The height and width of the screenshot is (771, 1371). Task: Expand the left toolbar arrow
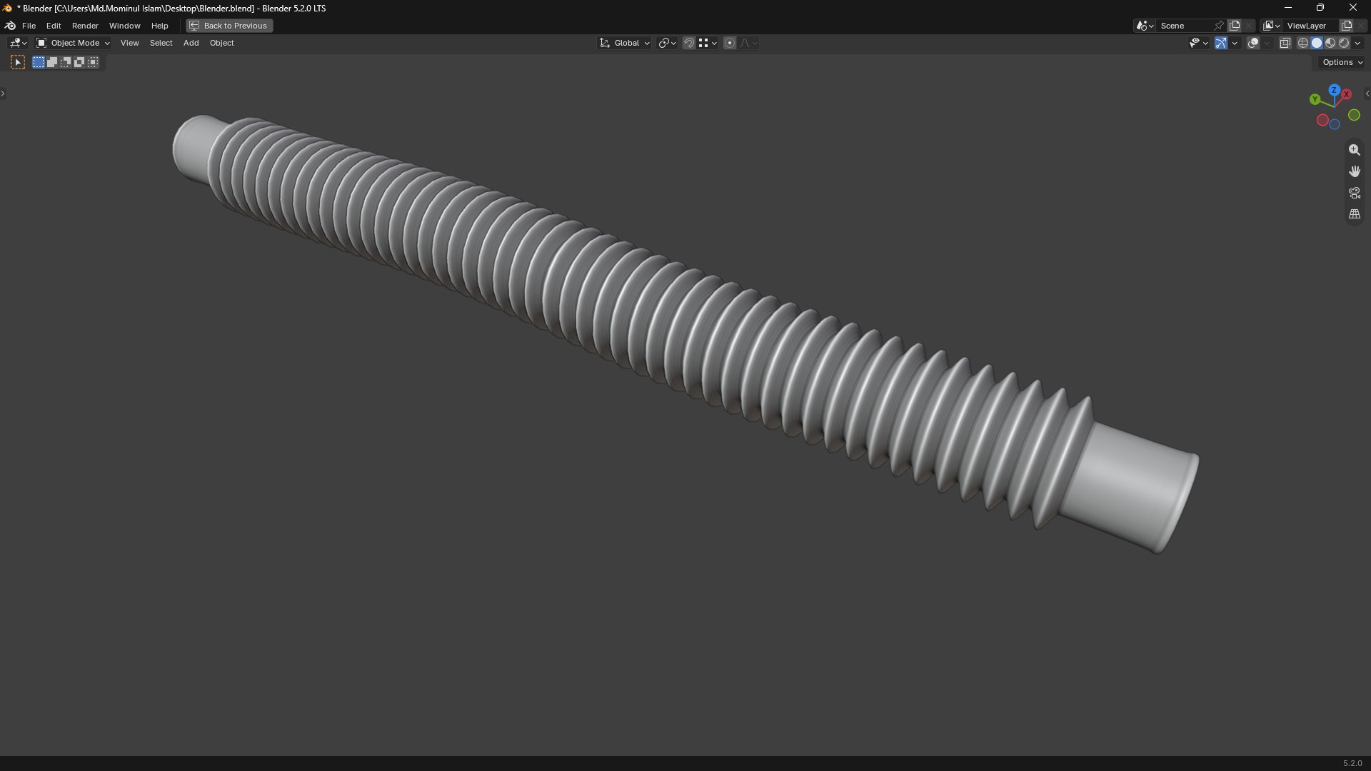(3, 94)
